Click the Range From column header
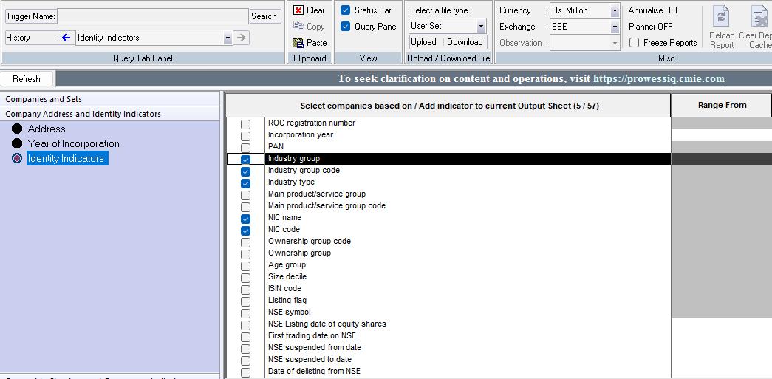Viewport: 772px width, 379px height. pos(721,105)
